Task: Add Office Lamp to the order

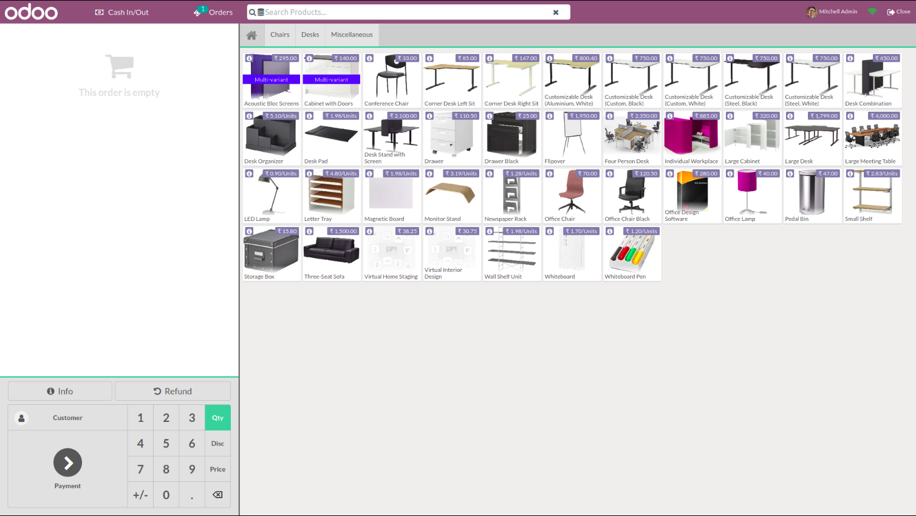Action: [x=752, y=196]
